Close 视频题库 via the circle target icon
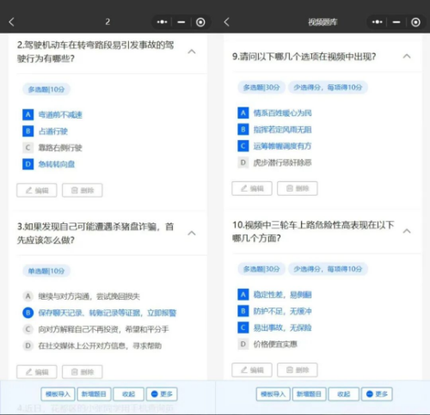Image resolution: width=430 pixels, height=415 pixels. 415,22
